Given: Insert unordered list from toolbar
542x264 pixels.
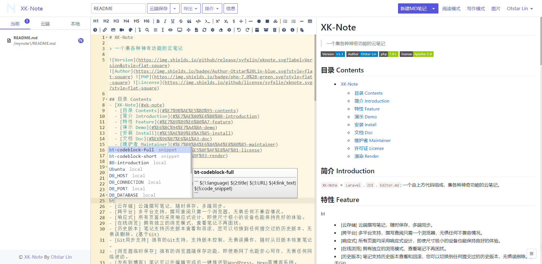Looking at the screenshot, I should pyautogui.click(x=285, y=21).
